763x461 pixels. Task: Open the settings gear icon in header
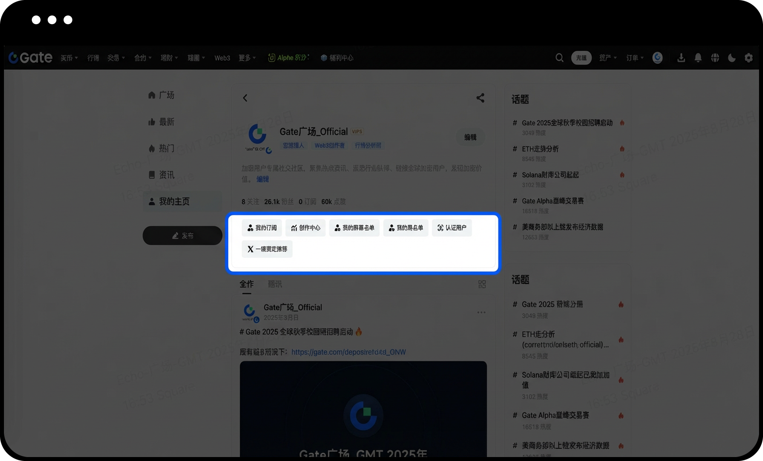coord(749,58)
